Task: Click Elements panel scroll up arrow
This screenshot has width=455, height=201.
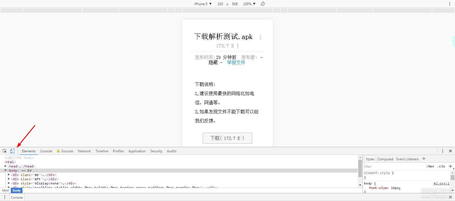Action: point(360,157)
